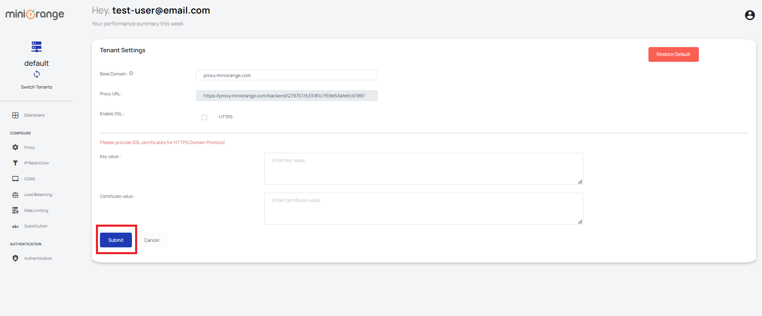Click the IP Restriction funnel icon
The image size is (762, 316).
pyautogui.click(x=15, y=163)
